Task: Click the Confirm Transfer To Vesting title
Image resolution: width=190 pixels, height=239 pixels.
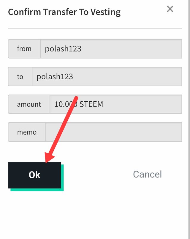Action: click(x=64, y=12)
